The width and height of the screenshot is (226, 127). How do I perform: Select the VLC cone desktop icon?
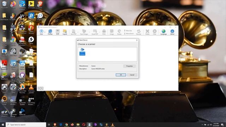pos(31,89)
